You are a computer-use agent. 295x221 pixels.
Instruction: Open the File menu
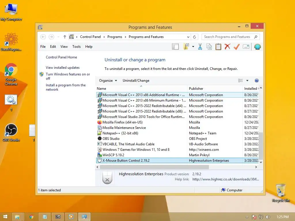(x=43, y=47)
